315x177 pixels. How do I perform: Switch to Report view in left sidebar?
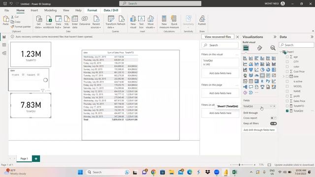[x=4, y=37]
